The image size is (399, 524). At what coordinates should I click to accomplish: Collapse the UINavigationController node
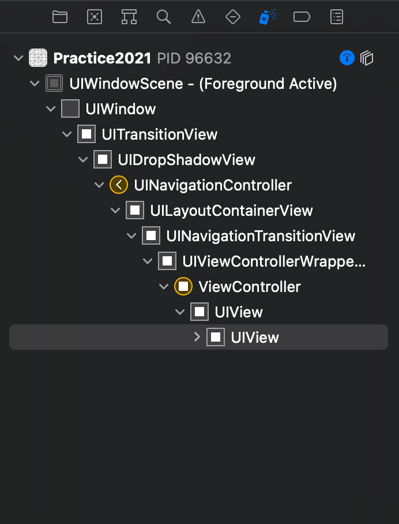[x=99, y=185]
